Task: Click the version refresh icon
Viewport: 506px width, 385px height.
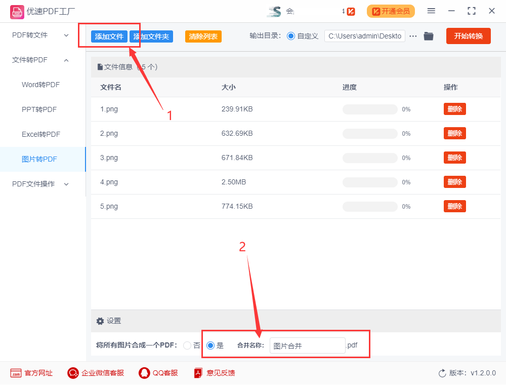Action: click(442, 373)
